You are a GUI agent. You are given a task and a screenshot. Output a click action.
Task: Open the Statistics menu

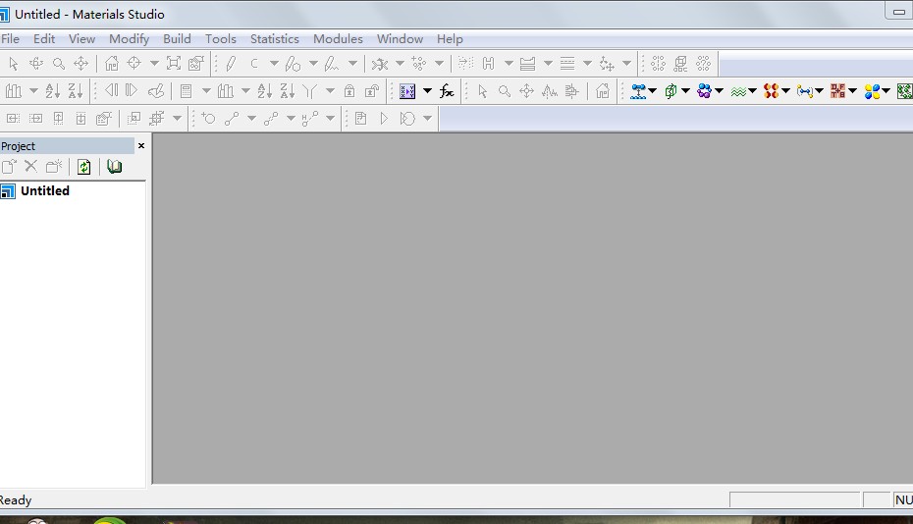275,39
